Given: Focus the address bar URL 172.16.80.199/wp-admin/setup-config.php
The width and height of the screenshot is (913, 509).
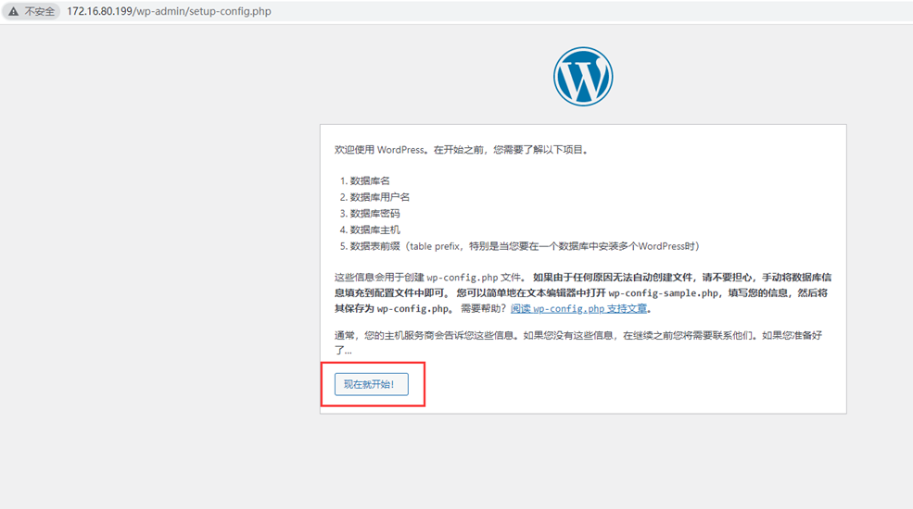Looking at the screenshot, I should coord(169,11).
